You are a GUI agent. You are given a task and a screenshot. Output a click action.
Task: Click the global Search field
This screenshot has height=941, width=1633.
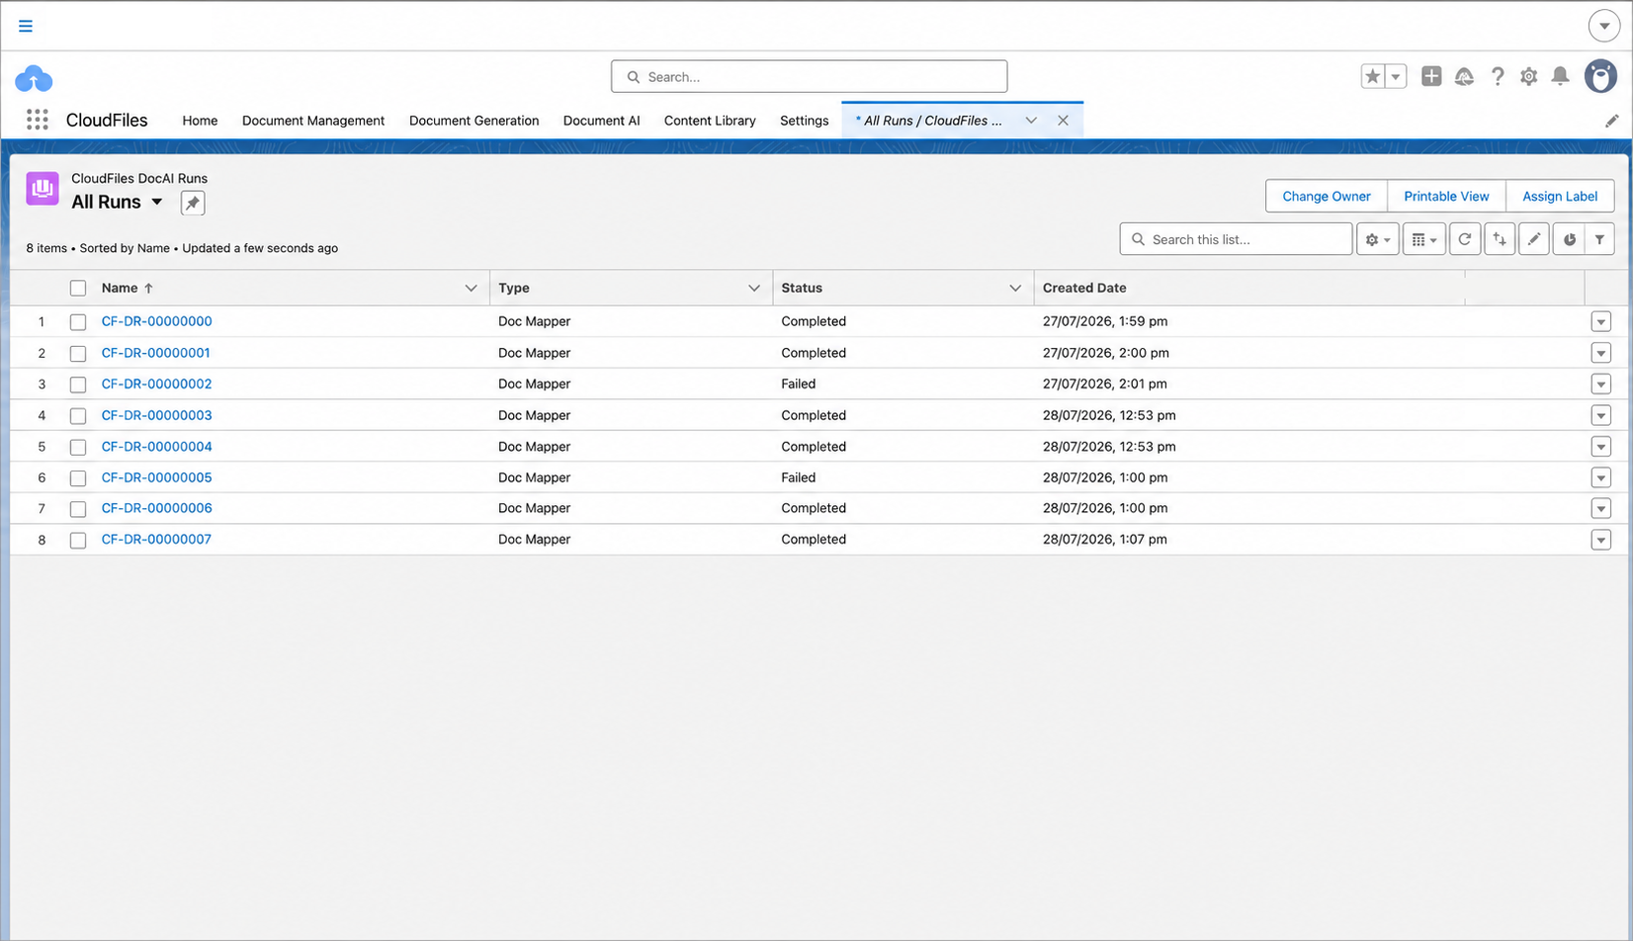click(x=809, y=76)
